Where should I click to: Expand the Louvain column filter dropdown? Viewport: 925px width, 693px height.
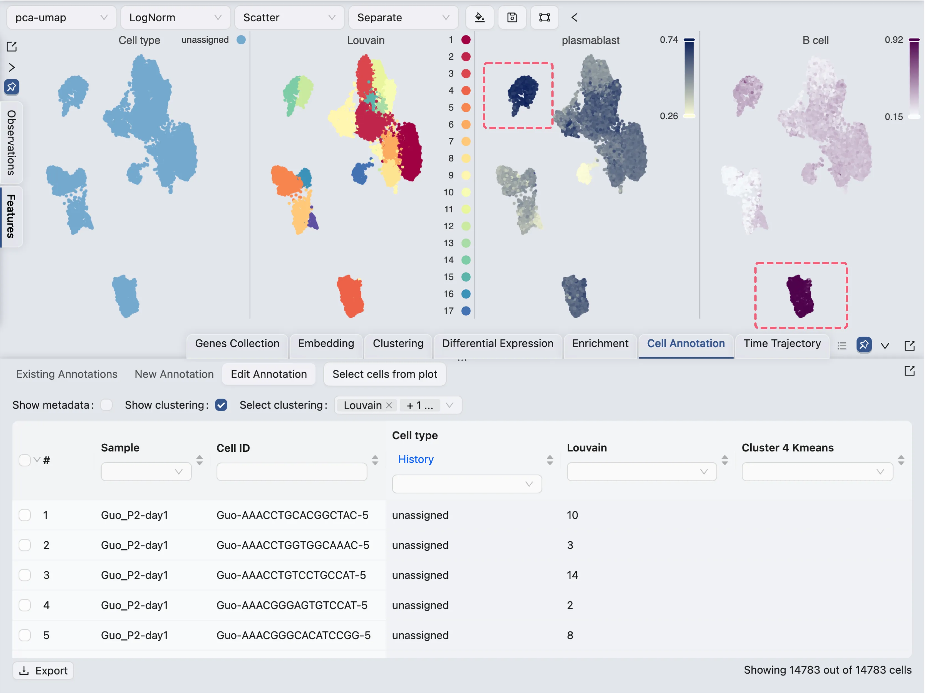(x=641, y=472)
